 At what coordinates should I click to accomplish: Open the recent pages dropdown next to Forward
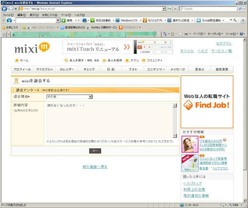(x=16, y=9)
